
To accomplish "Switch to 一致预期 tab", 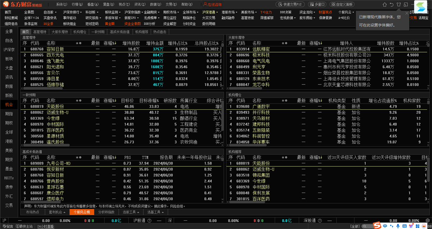I will coord(98,32).
